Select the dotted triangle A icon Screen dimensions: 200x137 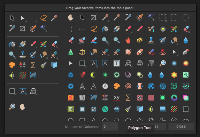click(x=94, y=86)
